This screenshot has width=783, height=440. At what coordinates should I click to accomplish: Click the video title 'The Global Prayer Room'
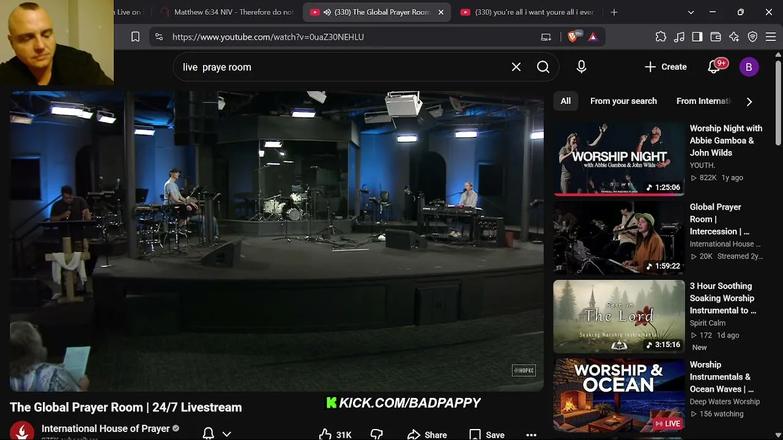coord(125,407)
